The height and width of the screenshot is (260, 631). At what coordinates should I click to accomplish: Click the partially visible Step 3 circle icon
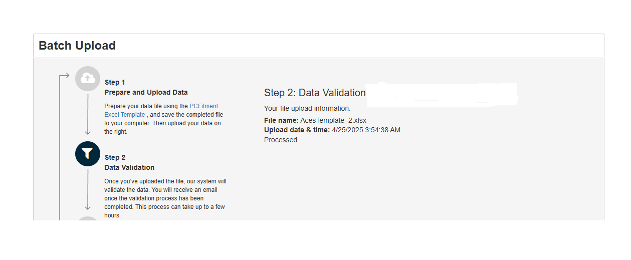pyautogui.click(x=88, y=219)
